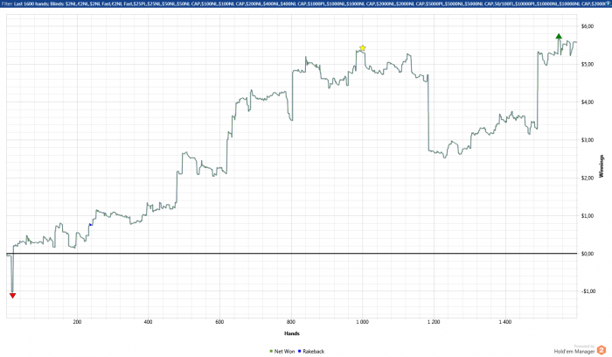Click the $4,00 y-axis label
612x357 pixels.
click(x=588, y=102)
